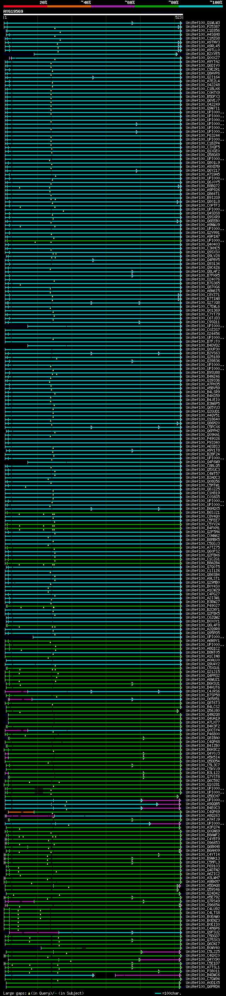
Task: Click purple segment of UniRef100_A9QQB5 alignment
Action: tap(169, 804)
